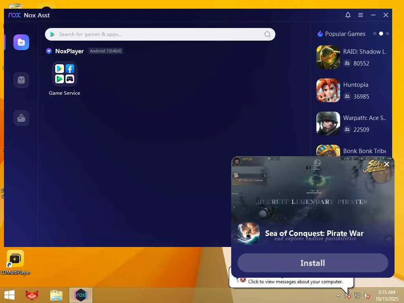Open the red fox taskbar app
Viewport: 404px width, 303px height.
32,295
